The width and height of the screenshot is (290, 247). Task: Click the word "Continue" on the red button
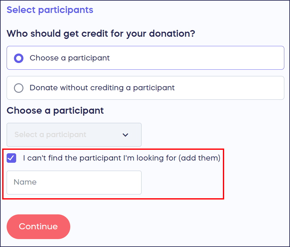(38, 227)
